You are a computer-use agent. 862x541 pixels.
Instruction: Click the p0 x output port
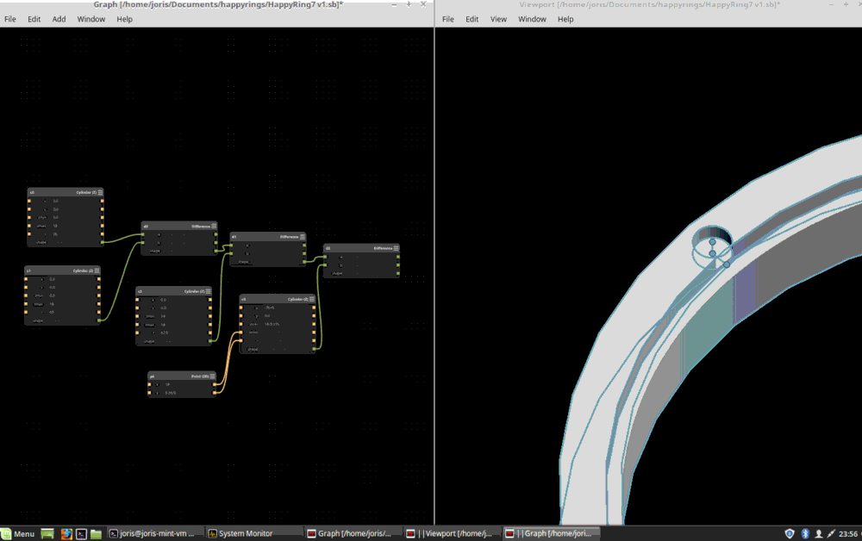coord(215,384)
